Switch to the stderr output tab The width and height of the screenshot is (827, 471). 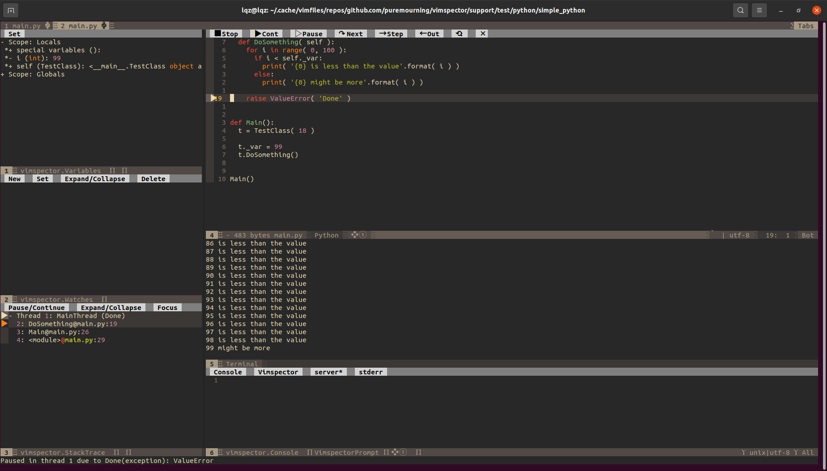pyautogui.click(x=371, y=372)
